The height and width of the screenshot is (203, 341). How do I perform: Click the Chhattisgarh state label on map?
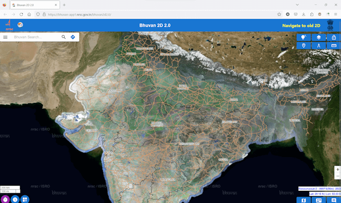point(189,144)
